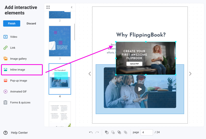Click the Undo icon
206x139 pixels.
click(91, 132)
